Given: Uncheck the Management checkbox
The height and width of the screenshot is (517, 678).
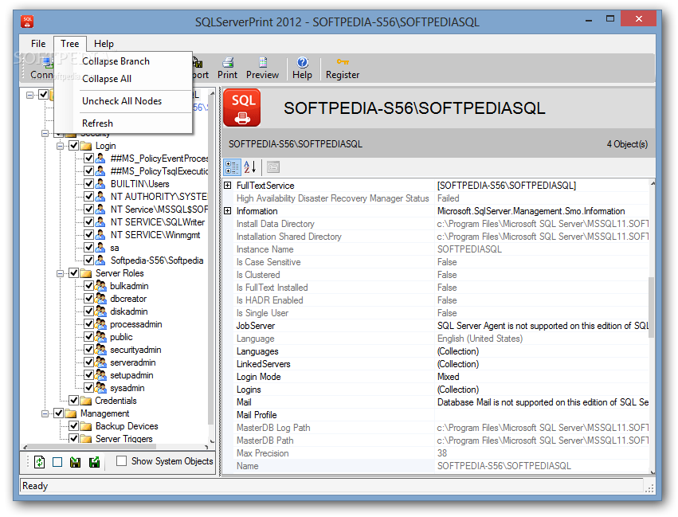Looking at the screenshot, I should coord(59,413).
